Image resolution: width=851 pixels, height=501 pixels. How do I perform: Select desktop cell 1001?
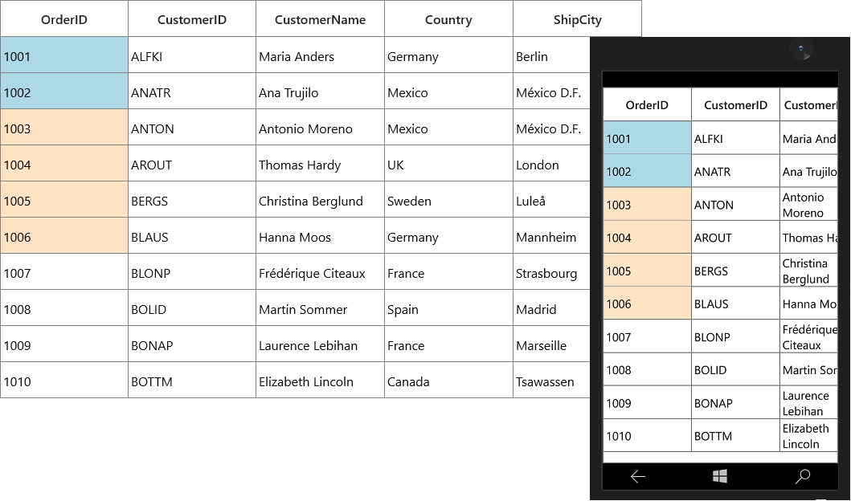[x=64, y=55]
